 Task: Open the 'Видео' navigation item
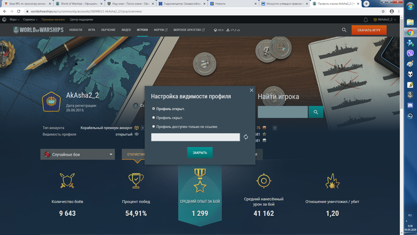pos(126,30)
